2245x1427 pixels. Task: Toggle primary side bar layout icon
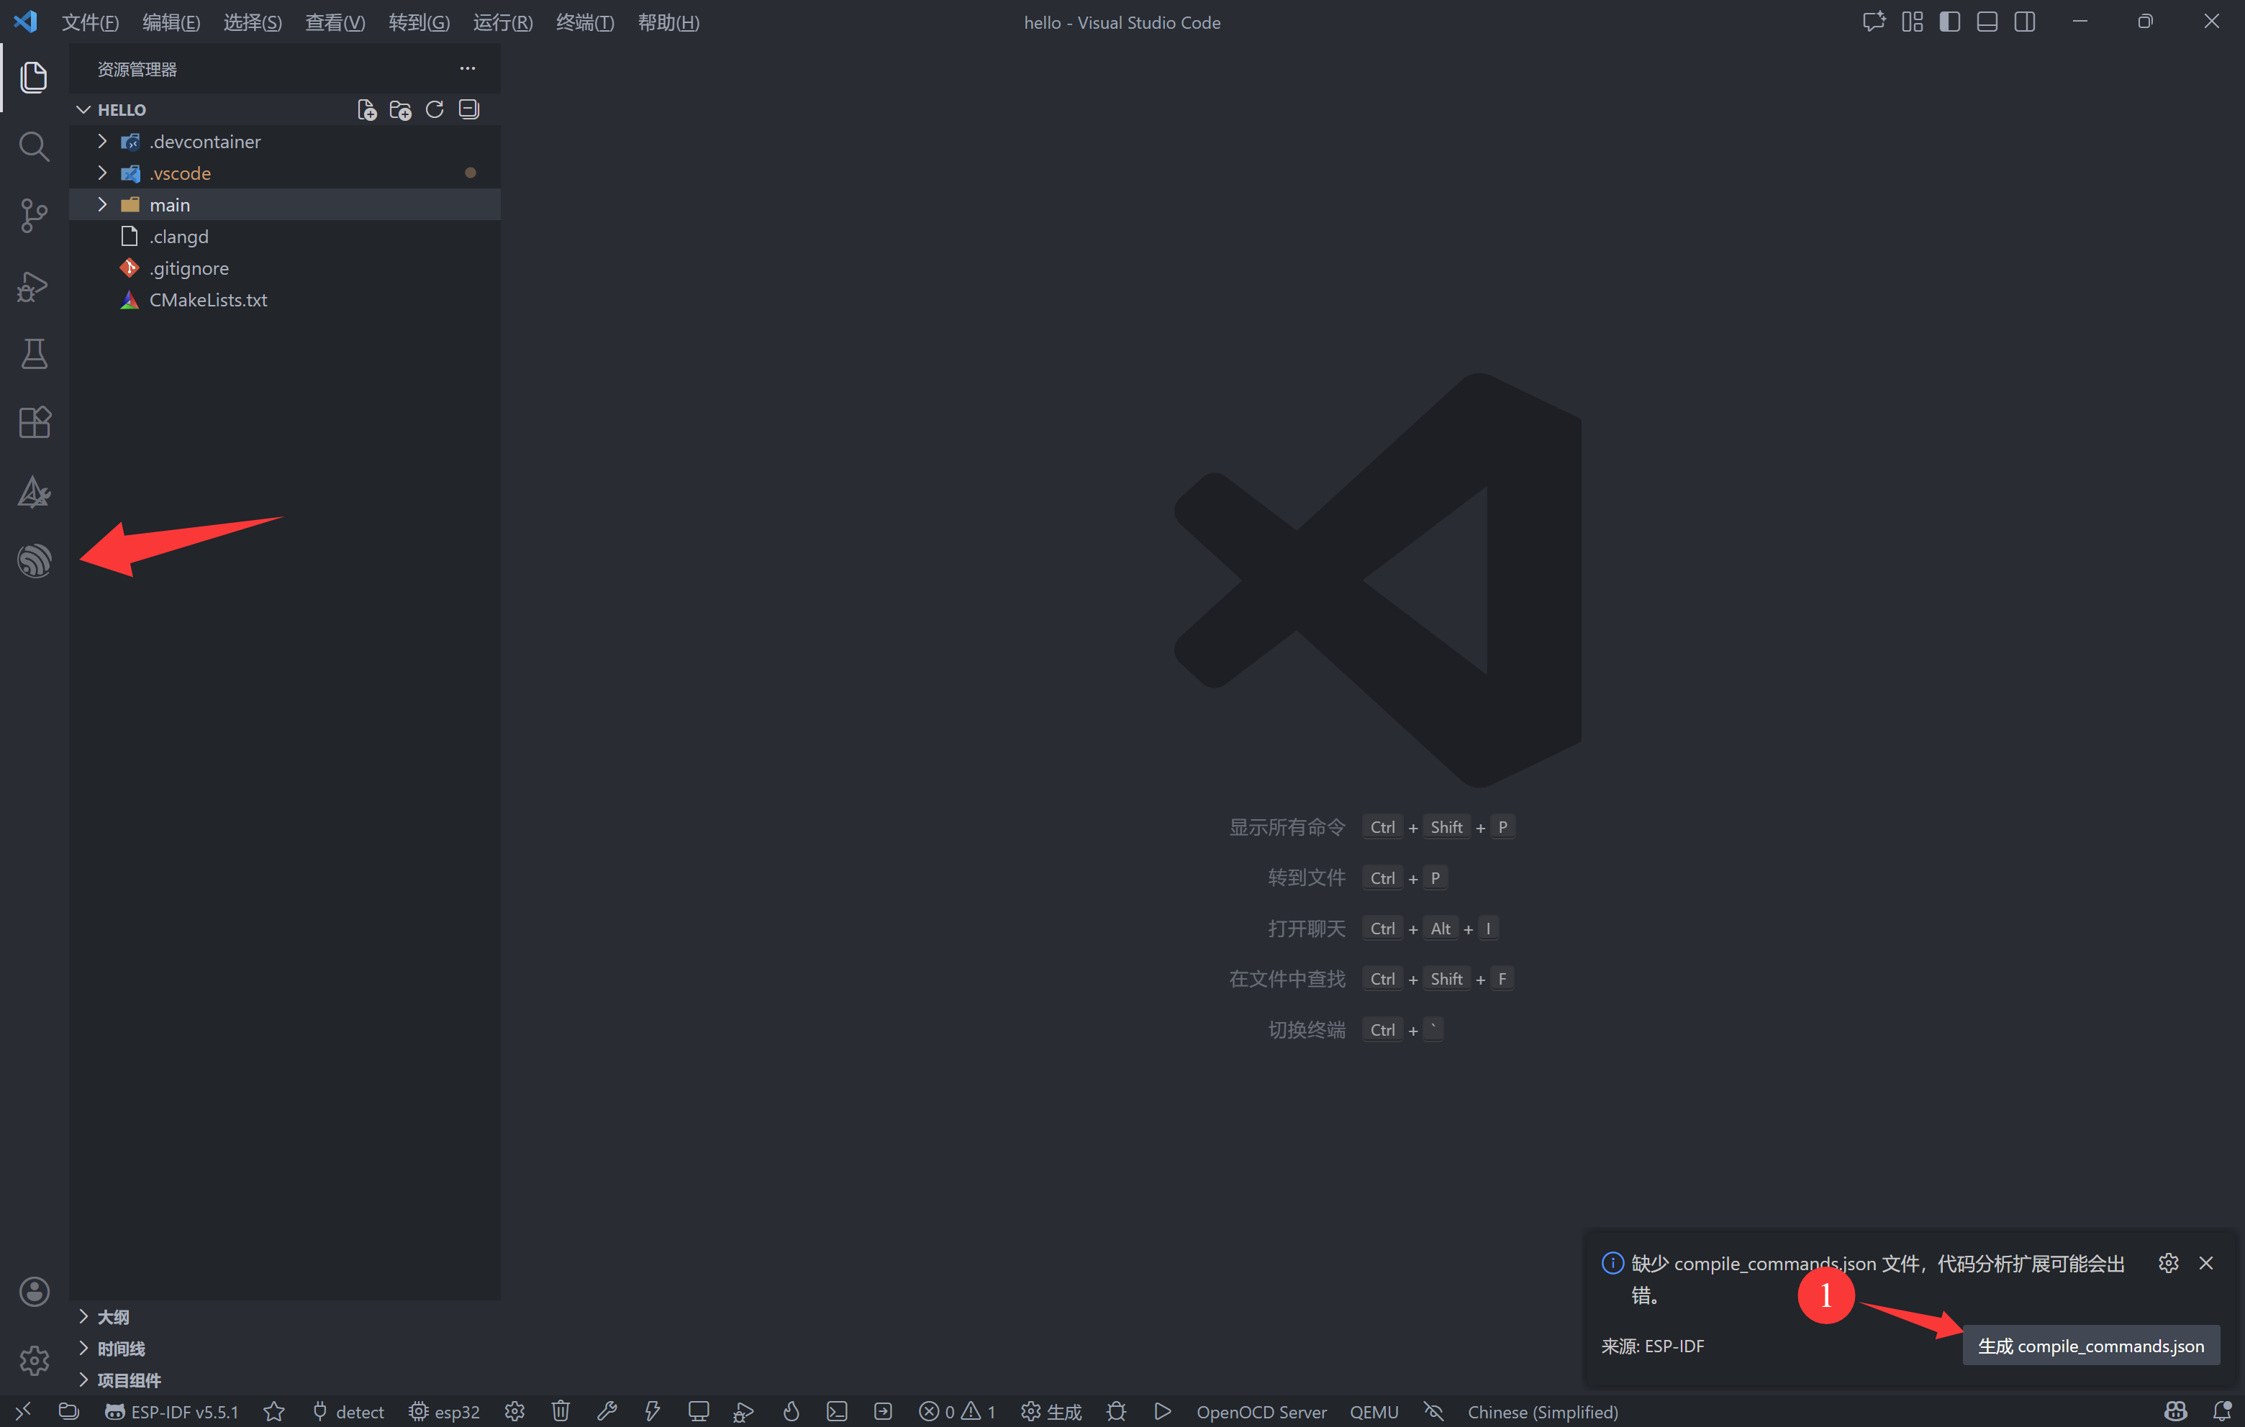click(x=1949, y=22)
